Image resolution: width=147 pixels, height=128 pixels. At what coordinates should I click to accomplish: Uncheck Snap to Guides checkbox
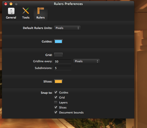click(56, 92)
